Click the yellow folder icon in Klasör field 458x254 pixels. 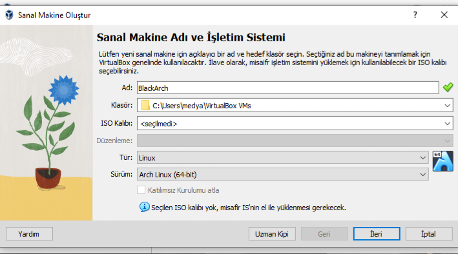coord(145,105)
